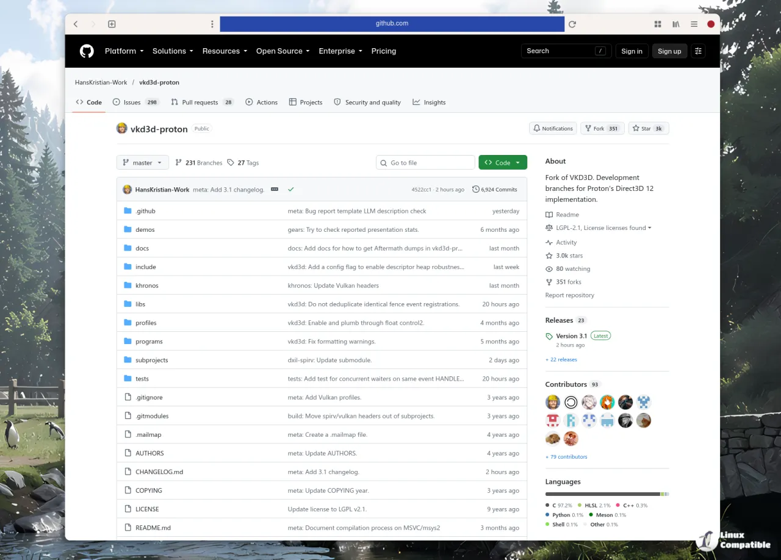Viewport: 781px width, 560px height.
Task: Select the Code tab
Action: click(88, 102)
